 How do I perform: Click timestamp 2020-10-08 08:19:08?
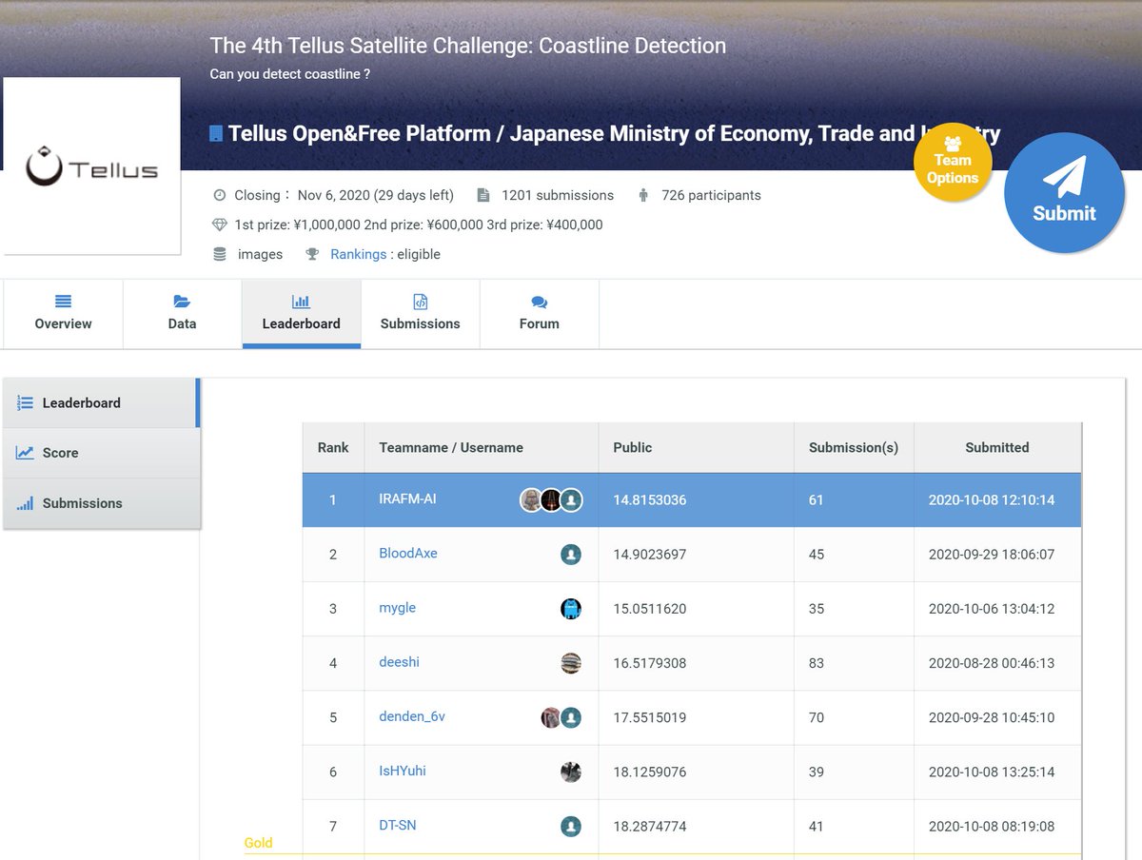click(992, 826)
